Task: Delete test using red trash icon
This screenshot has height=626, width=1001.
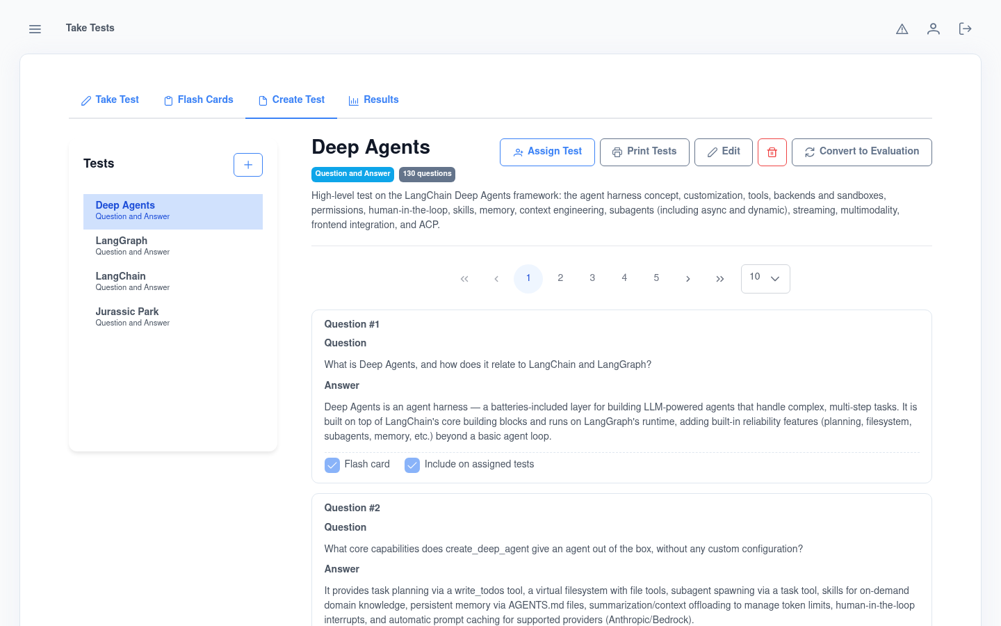Action: 772,152
